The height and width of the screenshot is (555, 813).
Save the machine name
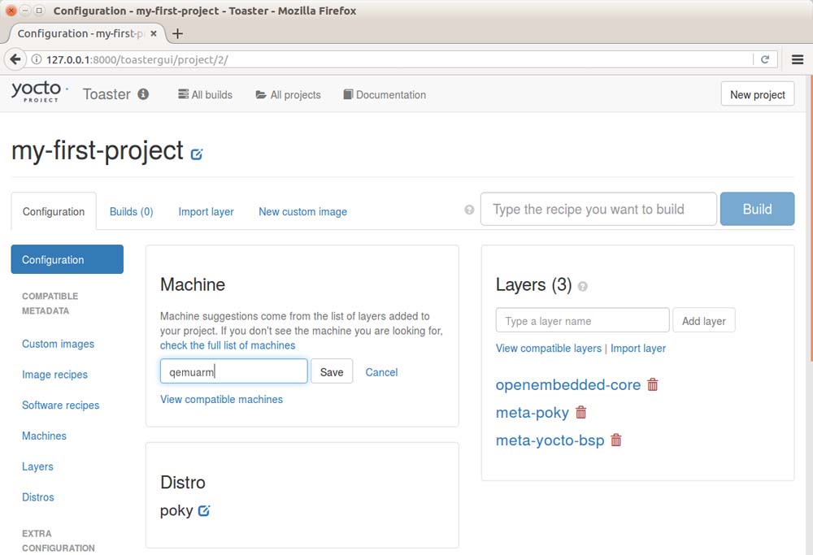click(x=332, y=372)
